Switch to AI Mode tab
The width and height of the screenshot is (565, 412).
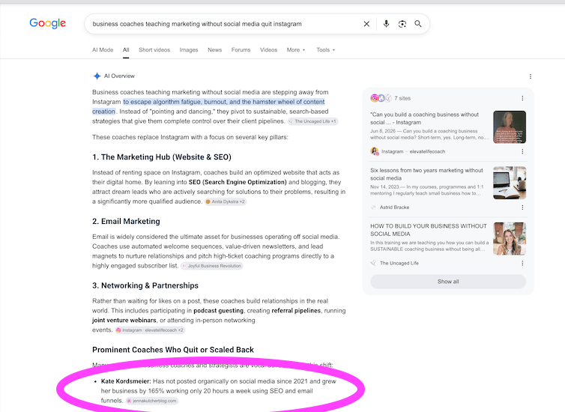(x=103, y=49)
